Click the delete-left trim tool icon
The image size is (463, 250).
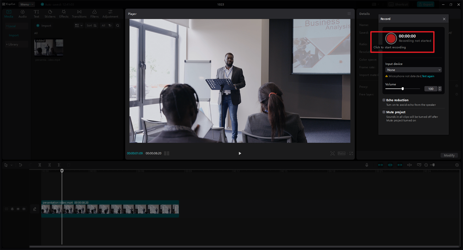[50, 165]
